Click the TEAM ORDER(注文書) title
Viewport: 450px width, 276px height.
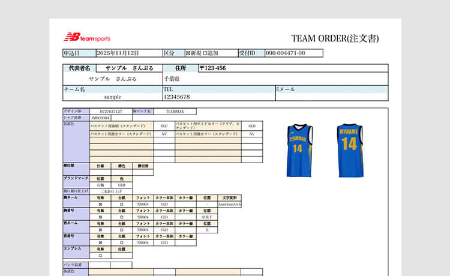point(335,38)
